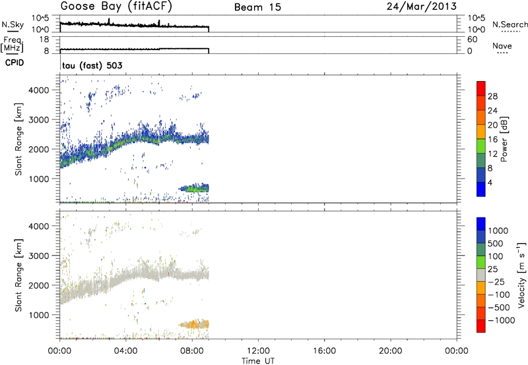Click the '-100' label on Velocity bar
The width and height of the screenshot is (528, 365).
click(499, 295)
